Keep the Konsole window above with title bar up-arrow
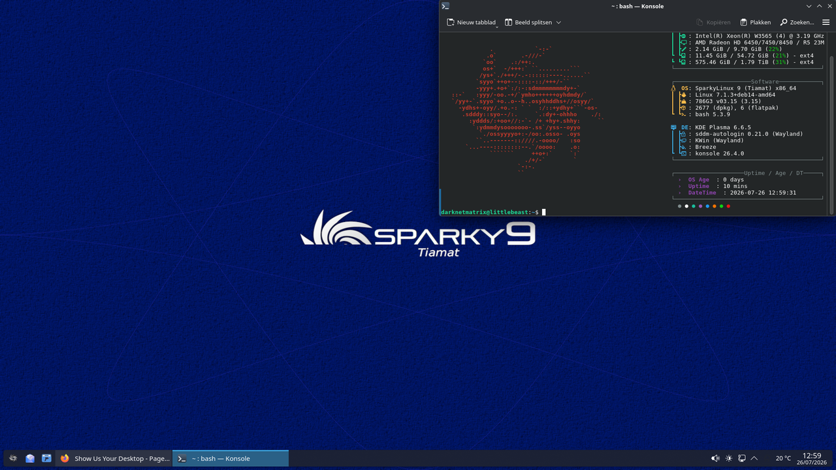 (x=818, y=6)
